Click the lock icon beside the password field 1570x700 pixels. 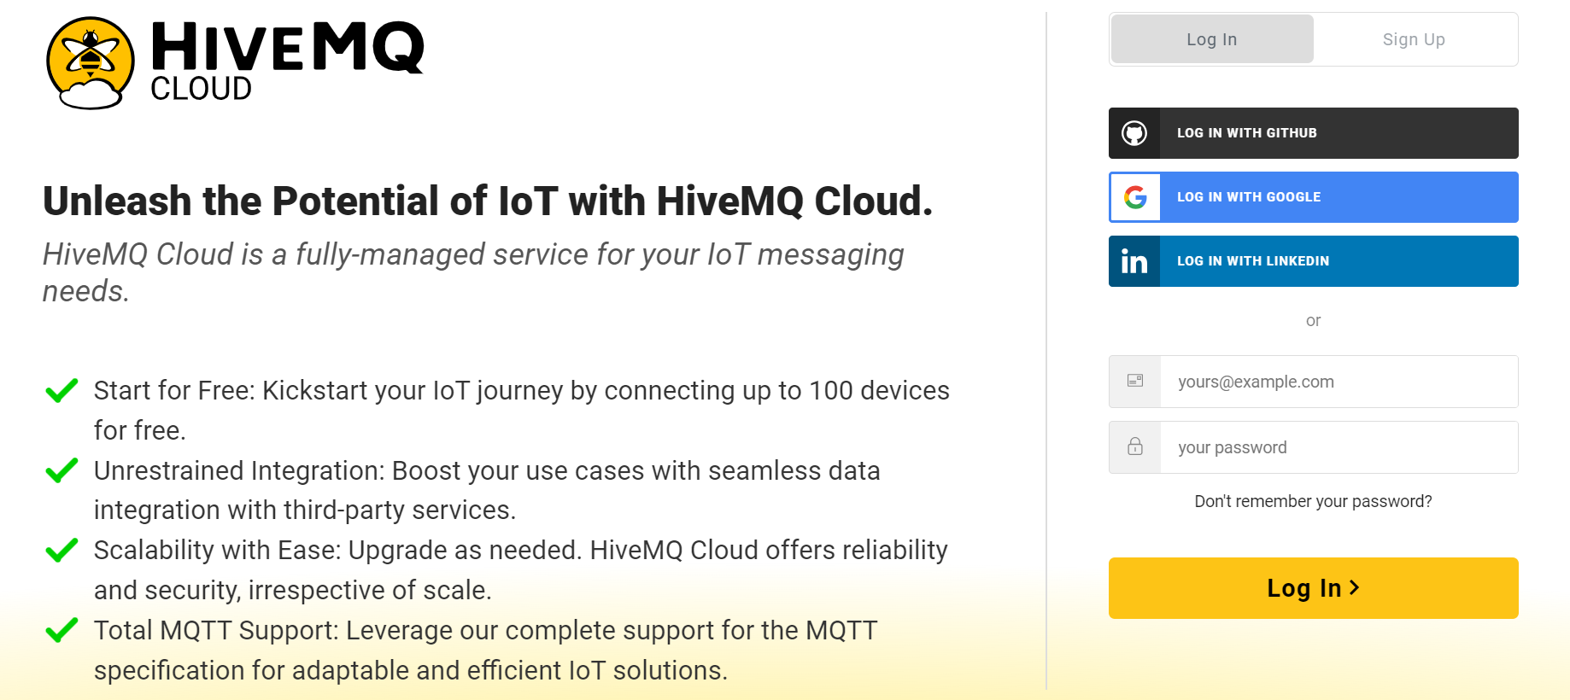point(1134,446)
